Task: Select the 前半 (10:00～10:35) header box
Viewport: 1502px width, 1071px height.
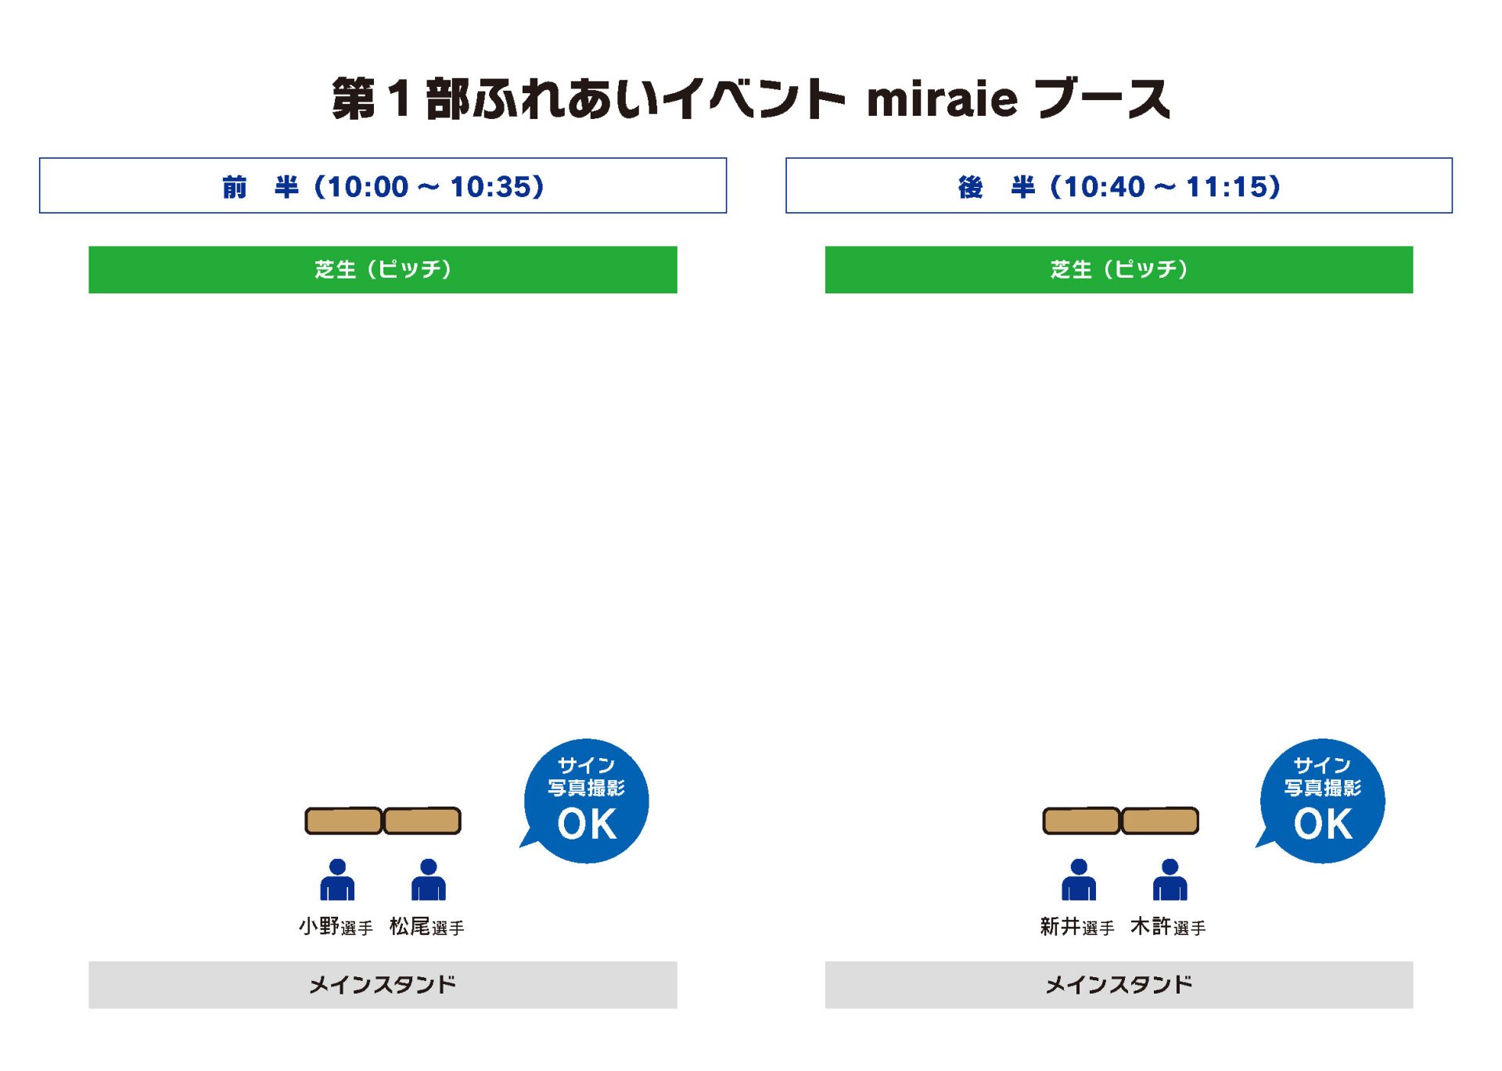Action: tap(383, 185)
